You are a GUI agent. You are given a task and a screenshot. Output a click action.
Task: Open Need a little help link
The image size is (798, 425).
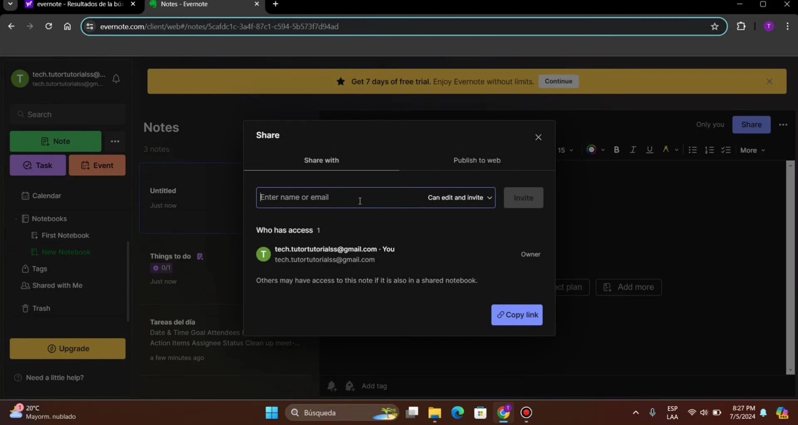tap(49, 378)
